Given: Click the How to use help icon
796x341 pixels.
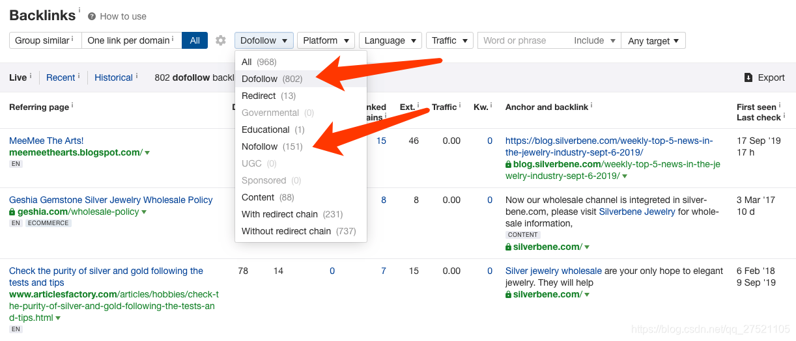Looking at the screenshot, I should [x=92, y=16].
